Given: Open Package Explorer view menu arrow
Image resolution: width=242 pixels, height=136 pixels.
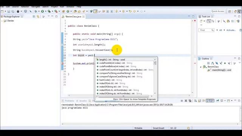Looking at the screenshot, I should 49,16.
